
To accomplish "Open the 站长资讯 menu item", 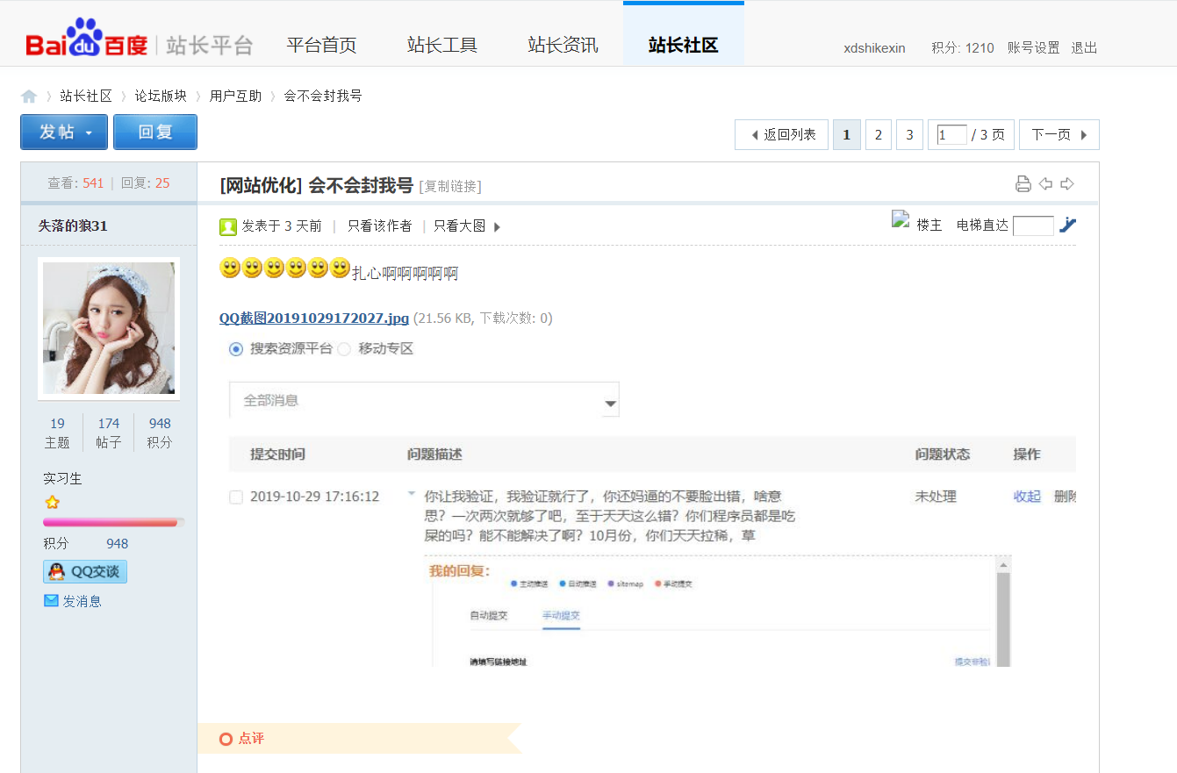I will 562,44.
